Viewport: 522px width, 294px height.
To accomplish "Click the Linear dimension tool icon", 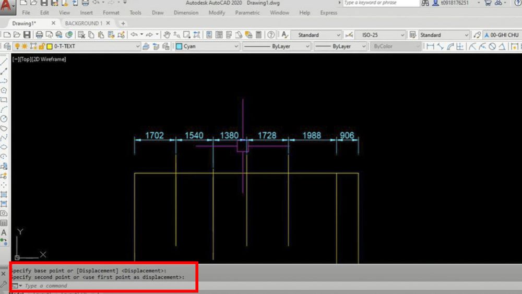I will pyautogui.click(x=430, y=46).
